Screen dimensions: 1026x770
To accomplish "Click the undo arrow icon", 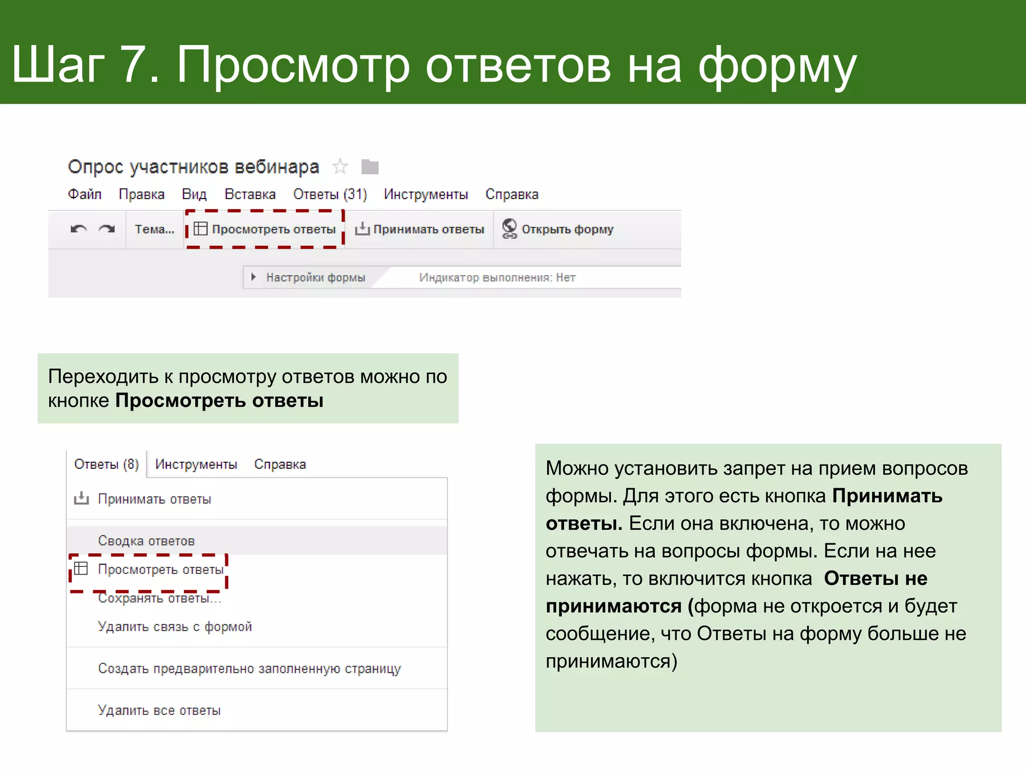I will click(x=79, y=229).
